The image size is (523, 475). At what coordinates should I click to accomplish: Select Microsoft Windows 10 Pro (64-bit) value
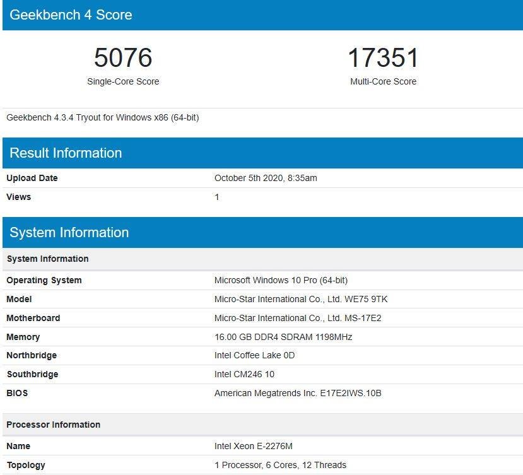coord(281,280)
